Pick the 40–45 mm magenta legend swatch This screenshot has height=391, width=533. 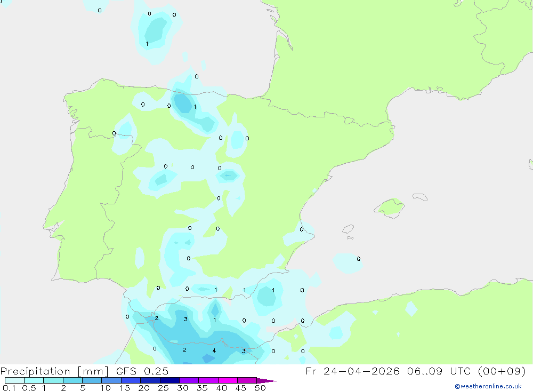[228, 380]
